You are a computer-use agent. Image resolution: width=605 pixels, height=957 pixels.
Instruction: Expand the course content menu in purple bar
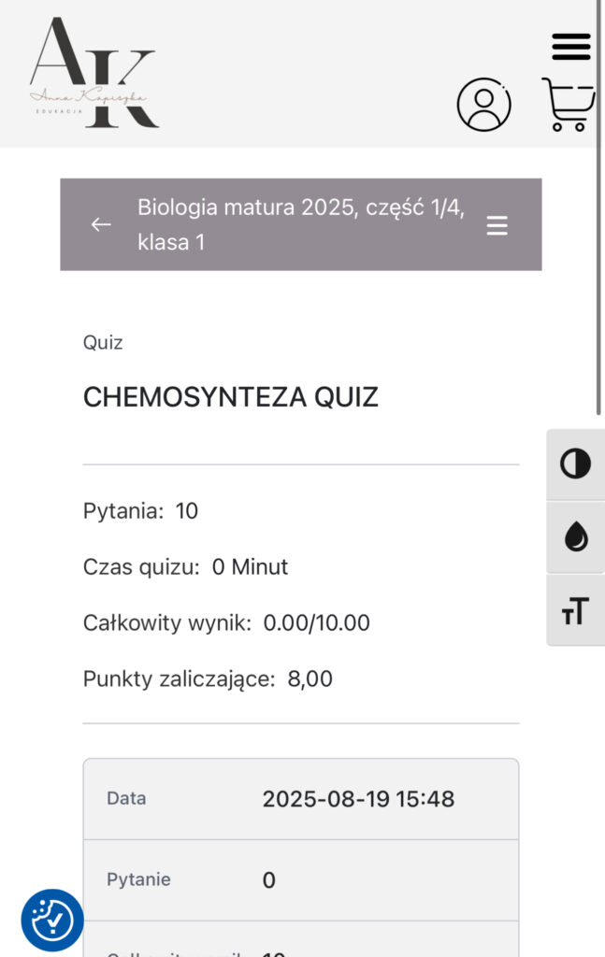497,224
